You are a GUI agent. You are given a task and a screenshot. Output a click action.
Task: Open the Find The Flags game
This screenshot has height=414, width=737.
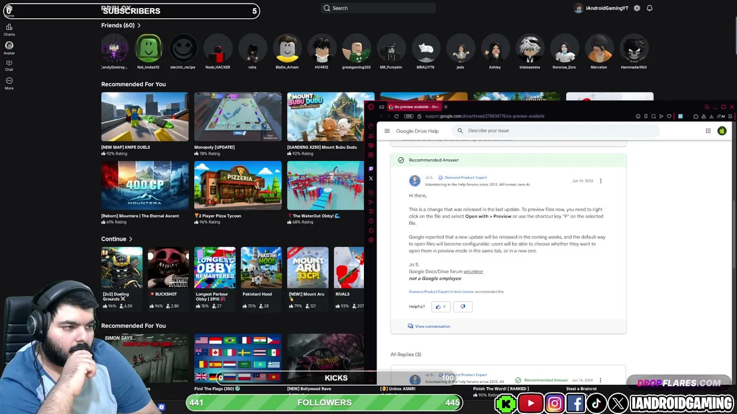coord(238,358)
